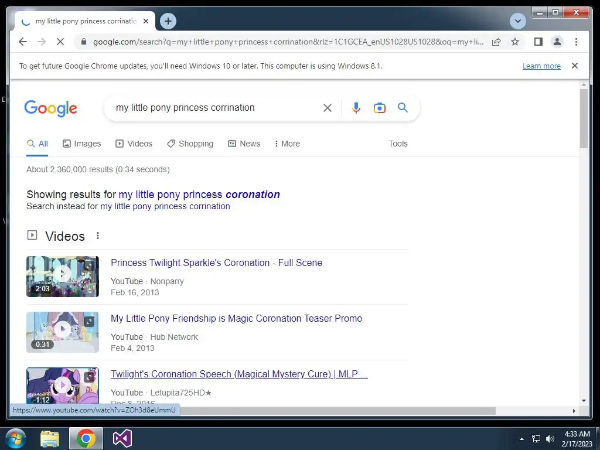Screen dimensions: 600x450
Task: Click the padlock site info icon
Action: click(x=84, y=42)
